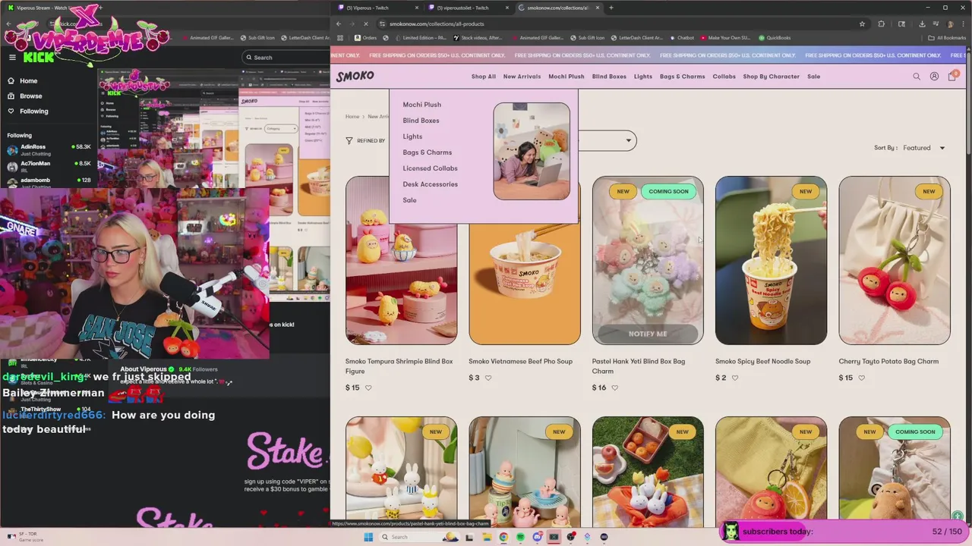Screen dimensions: 972x546
Task: Open the Mochi Plush navigation menu
Action: click(x=566, y=77)
